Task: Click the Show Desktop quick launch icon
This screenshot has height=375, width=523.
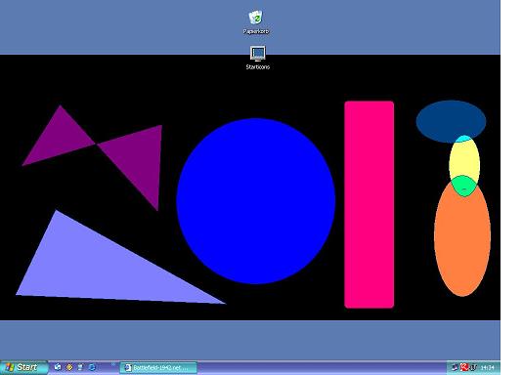Action: (x=58, y=367)
